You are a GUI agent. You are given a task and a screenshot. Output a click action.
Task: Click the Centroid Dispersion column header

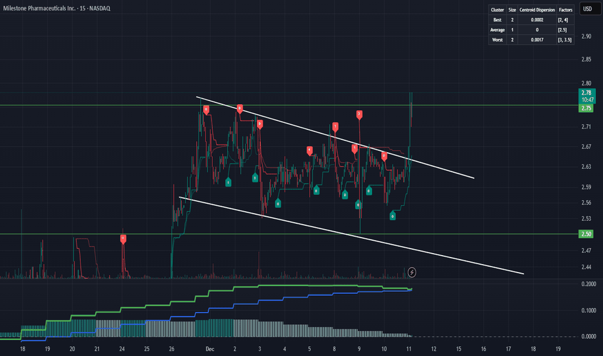(537, 10)
